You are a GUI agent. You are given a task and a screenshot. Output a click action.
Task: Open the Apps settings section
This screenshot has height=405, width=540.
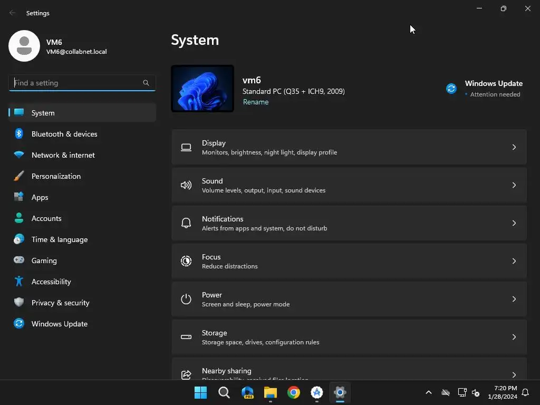(x=82, y=197)
